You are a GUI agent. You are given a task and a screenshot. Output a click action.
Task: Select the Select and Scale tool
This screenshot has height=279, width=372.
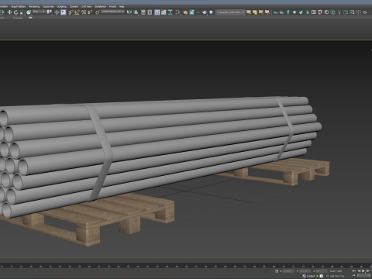22,12
